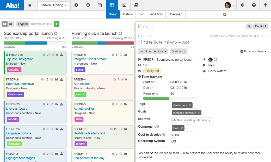Open the settings gear icon
Screen dimensions: 271x162
pos(242,5)
